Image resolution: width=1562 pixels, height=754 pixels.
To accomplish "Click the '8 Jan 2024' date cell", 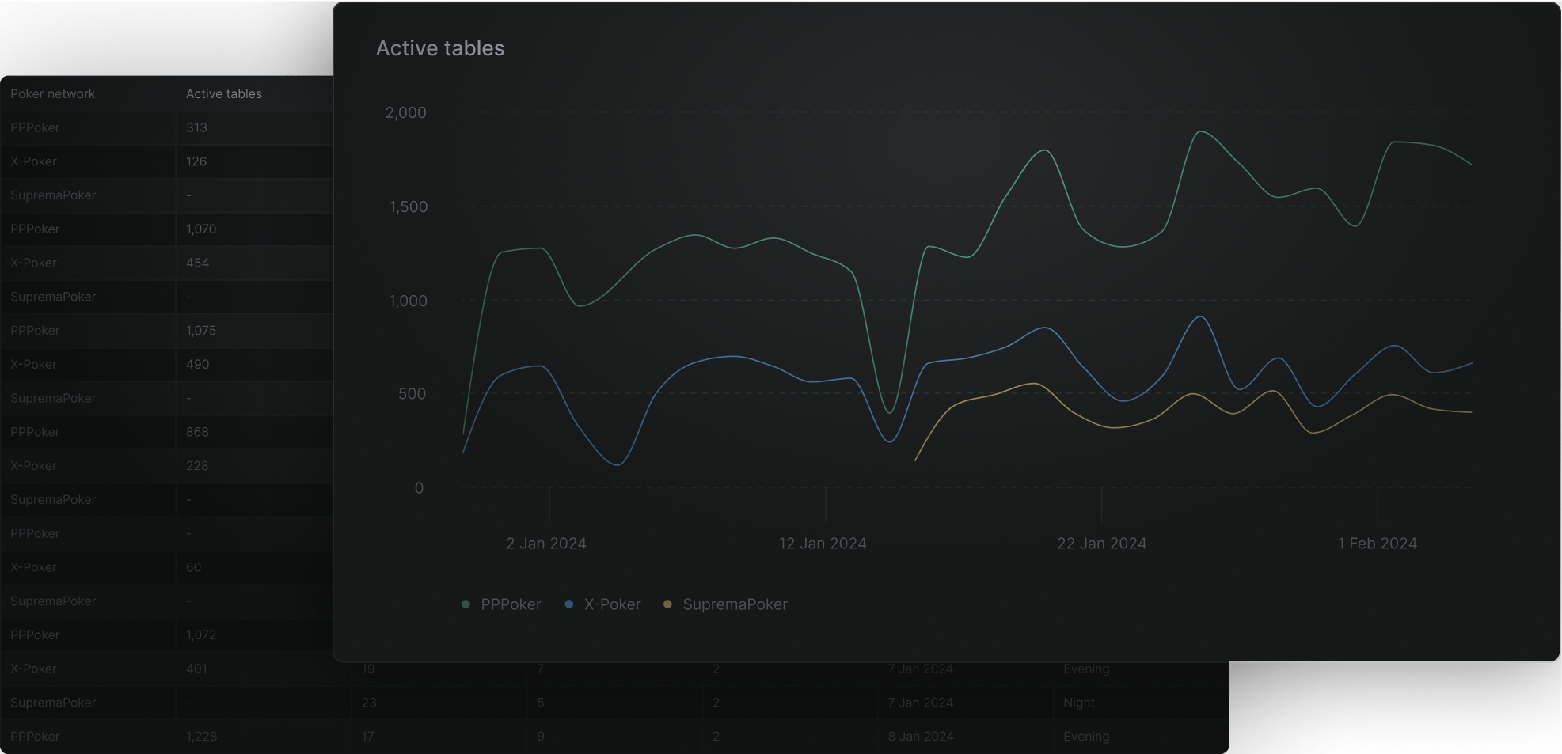I will [x=921, y=737].
